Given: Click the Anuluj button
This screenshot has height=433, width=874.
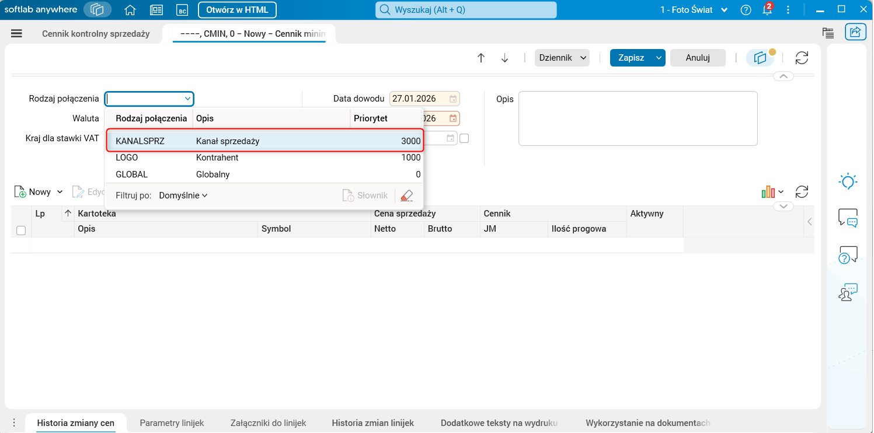Looking at the screenshot, I should coord(698,58).
